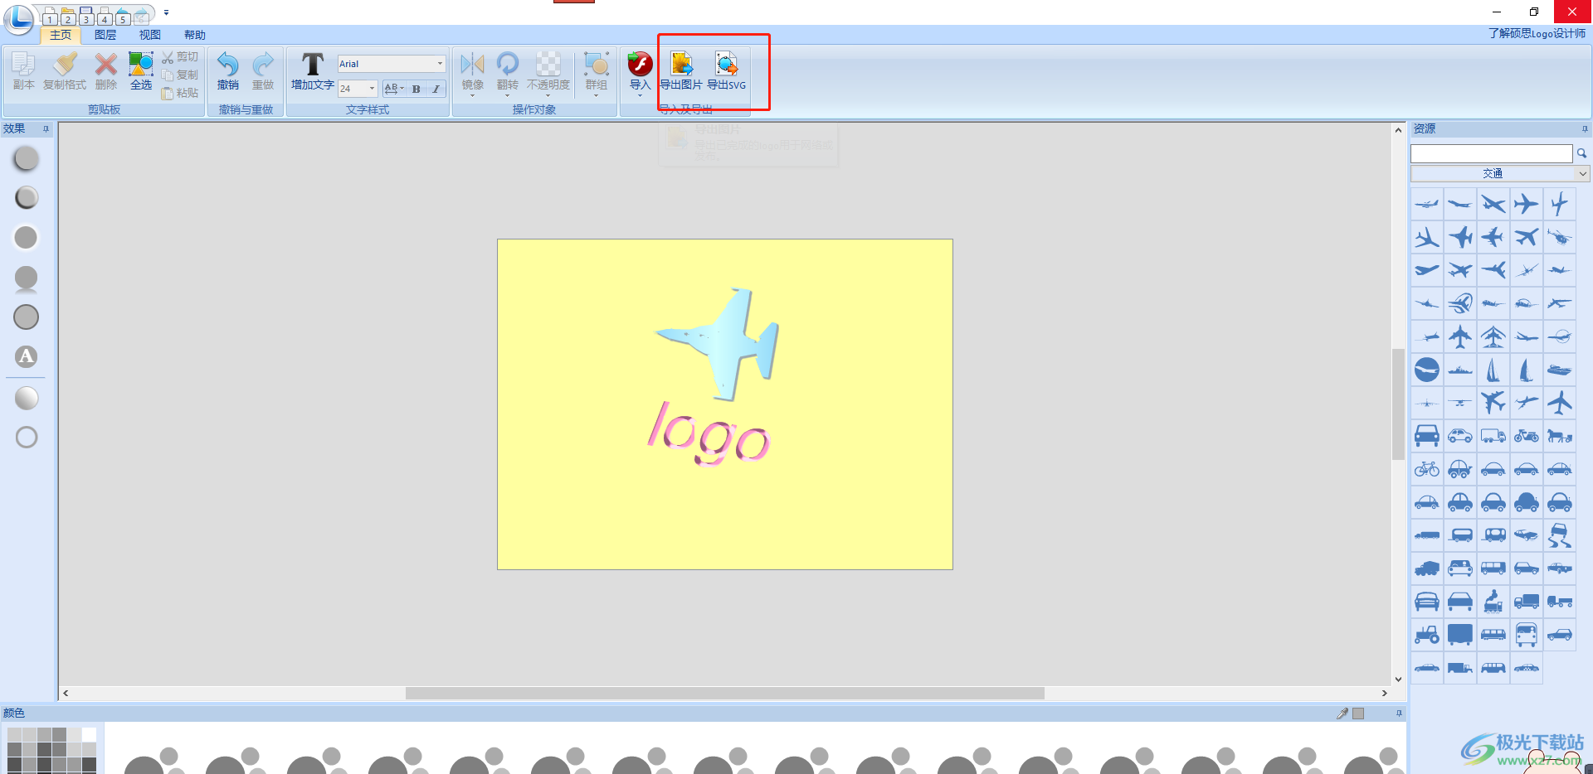Select the motorcycle resource icon

coord(1527,436)
